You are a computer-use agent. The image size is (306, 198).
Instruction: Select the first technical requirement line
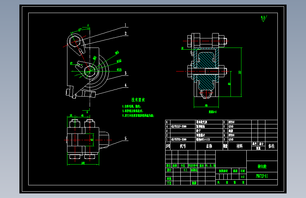point(132,106)
